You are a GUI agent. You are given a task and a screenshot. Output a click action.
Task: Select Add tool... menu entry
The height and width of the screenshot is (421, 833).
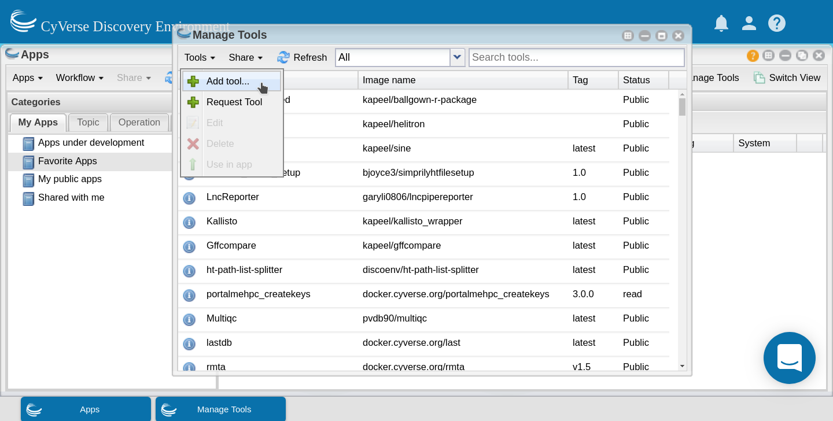pyautogui.click(x=232, y=82)
